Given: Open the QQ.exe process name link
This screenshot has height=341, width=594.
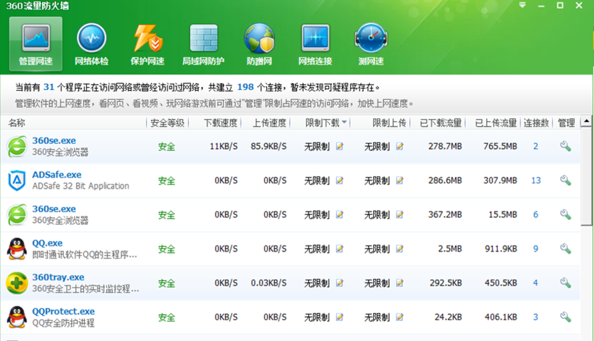Looking at the screenshot, I should point(47,243).
